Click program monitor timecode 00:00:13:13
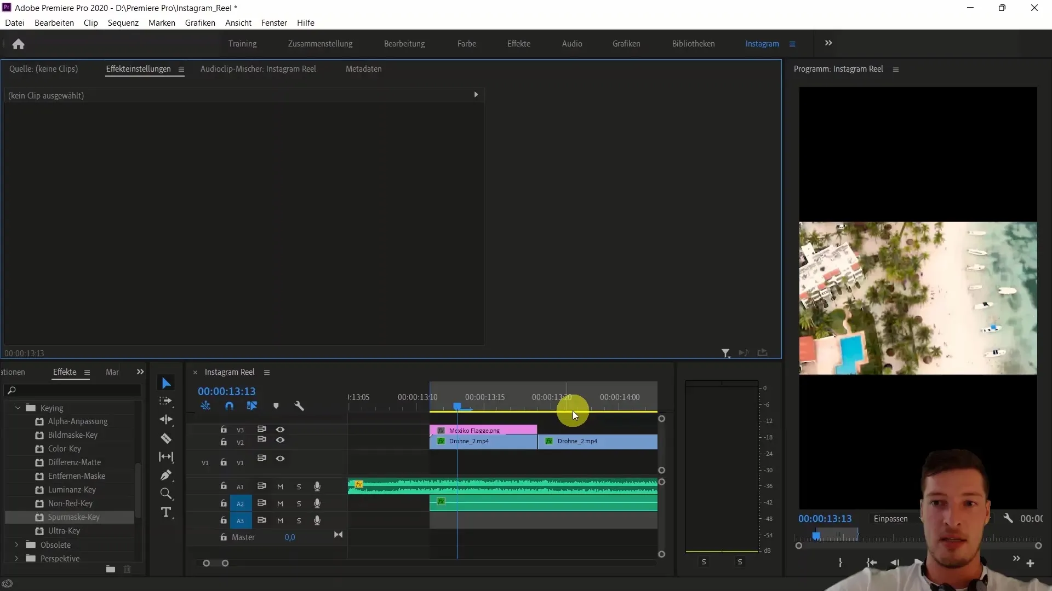The height and width of the screenshot is (591, 1052). coord(825,519)
